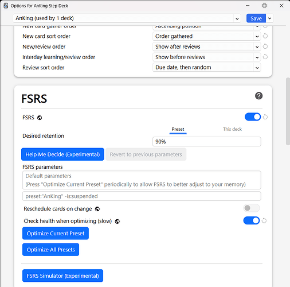Reset Check health when optimizing to default

(x=264, y=220)
